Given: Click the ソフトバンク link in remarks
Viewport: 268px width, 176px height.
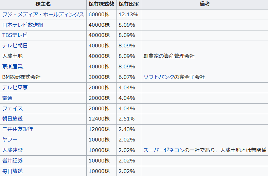Looking at the screenshot, I should tap(159, 77).
